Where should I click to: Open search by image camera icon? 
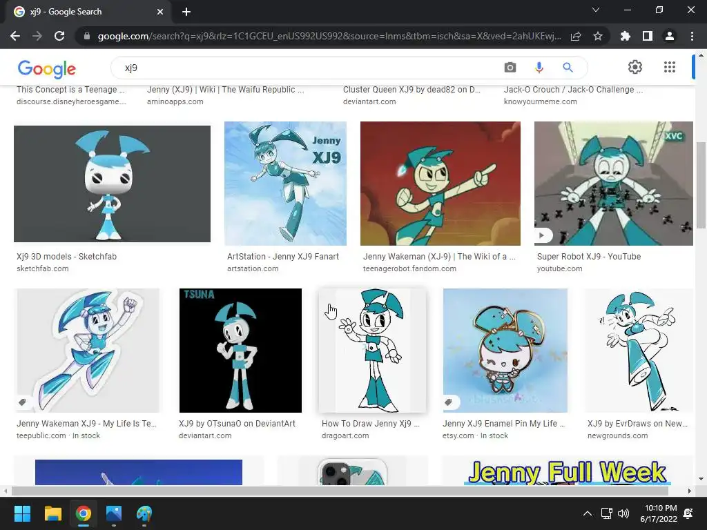click(510, 68)
